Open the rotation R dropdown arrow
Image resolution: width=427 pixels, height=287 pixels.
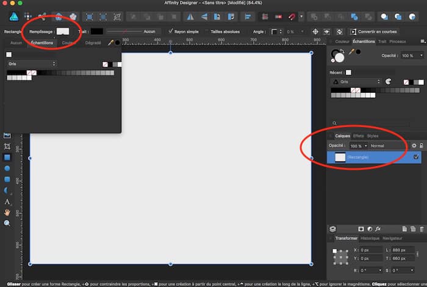pos(380,271)
